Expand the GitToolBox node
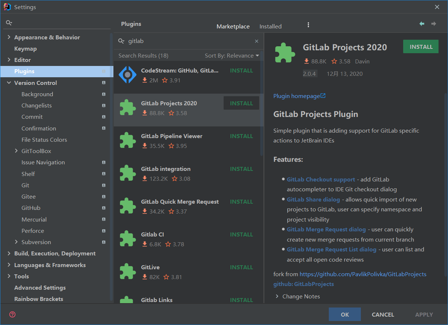448x325 pixels. [x=16, y=151]
